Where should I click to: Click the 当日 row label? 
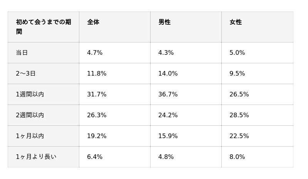coord(44,52)
